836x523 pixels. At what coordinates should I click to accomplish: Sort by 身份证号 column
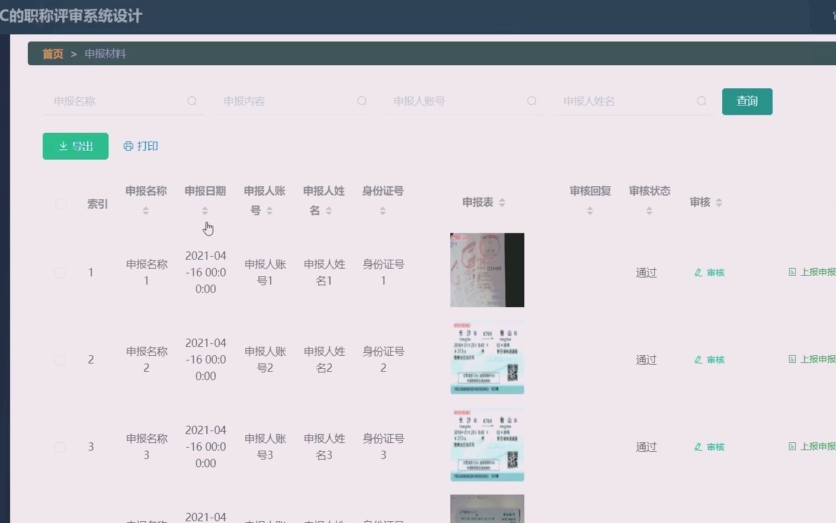pos(383,211)
